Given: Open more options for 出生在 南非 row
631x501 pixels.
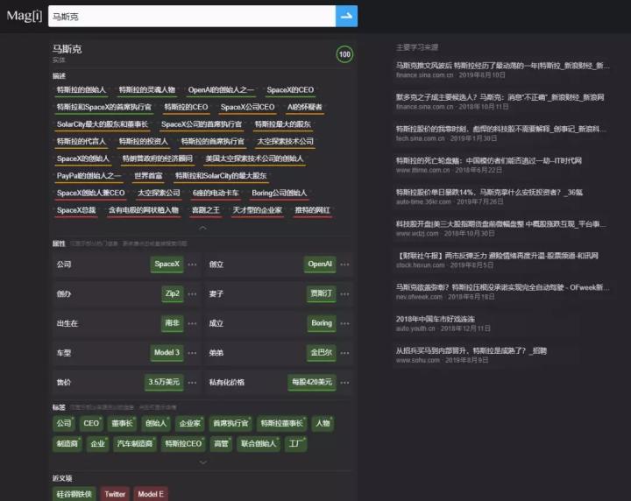Looking at the screenshot, I should [x=192, y=323].
